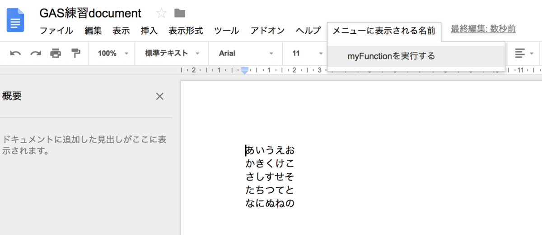Click the 概要 panel heading
The image size is (542, 235).
tap(12, 96)
